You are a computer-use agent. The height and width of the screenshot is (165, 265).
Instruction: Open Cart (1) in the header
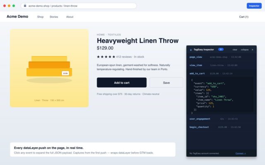coord(244,17)
